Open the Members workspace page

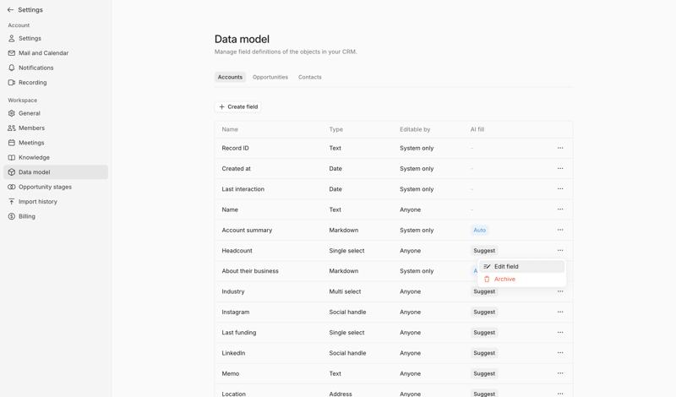tap(31, 128)
